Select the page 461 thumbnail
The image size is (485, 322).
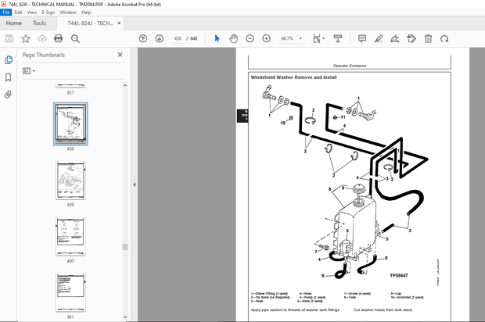pyautogui.click(x=70, y=292)
